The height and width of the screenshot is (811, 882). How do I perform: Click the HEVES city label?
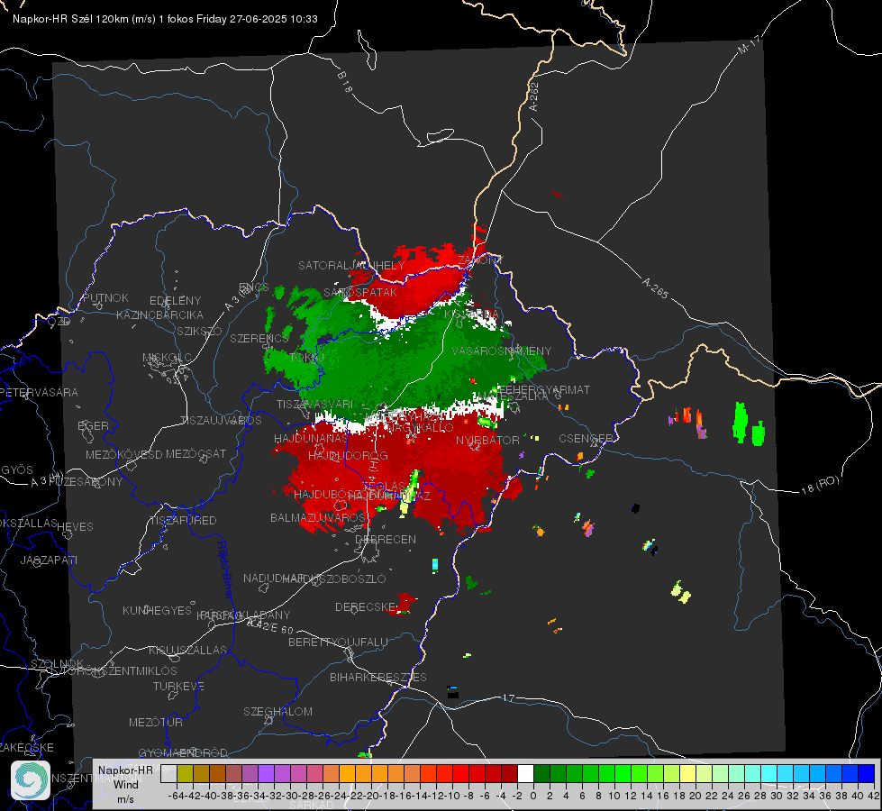point(76,527)
